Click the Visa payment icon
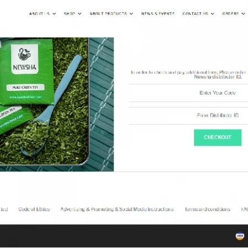This screenshot has height=248, width=248. (x=240, y=236)
